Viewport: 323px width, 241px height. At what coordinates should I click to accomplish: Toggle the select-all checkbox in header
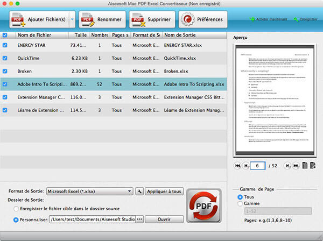click(5, 35)
